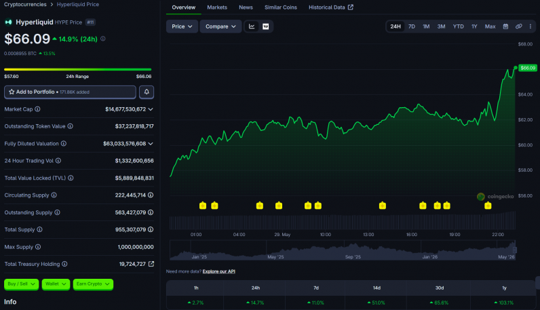Click the Hyperliquid coin logo icon
Screen dimensions: 540x310
tap(8, 22)
